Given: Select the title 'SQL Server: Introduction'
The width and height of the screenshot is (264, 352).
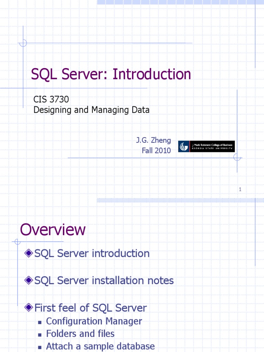Looking at the screenshot, I should tap(111, 74).
